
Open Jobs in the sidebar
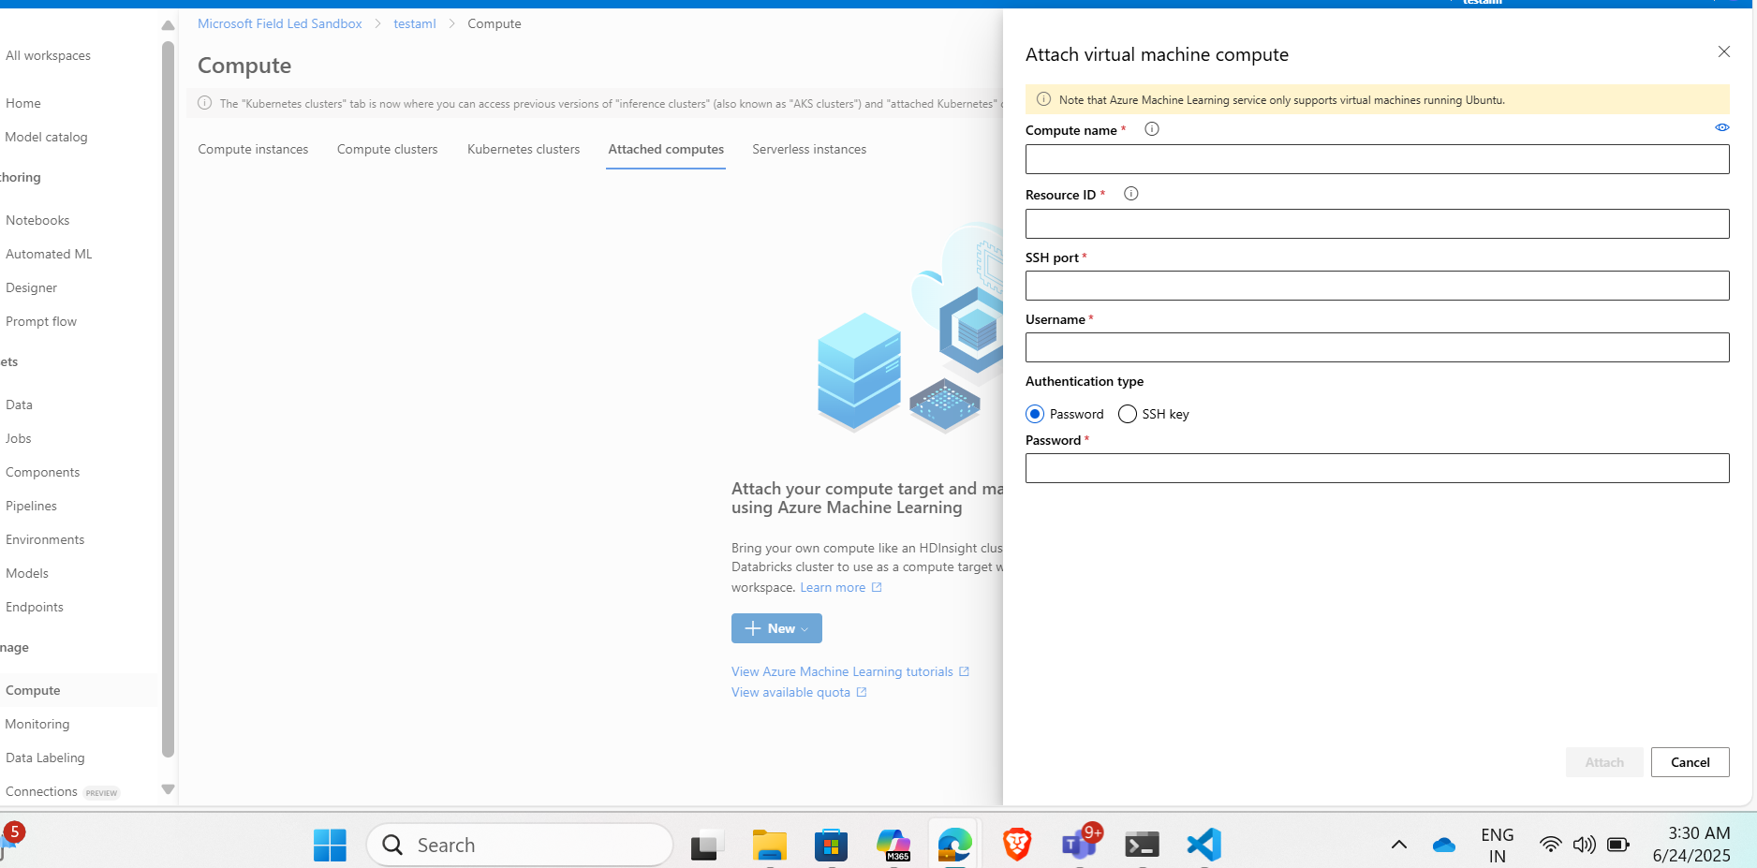tap(18, 438)
